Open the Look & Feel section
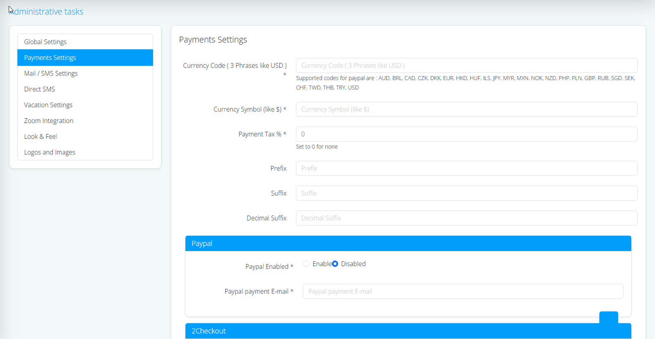Viewport: 655px width, 339px height. click(x=41, y=137)
